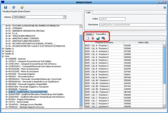Switch to the Domini tab
The image size is (168, 113).
coord(89,34)
